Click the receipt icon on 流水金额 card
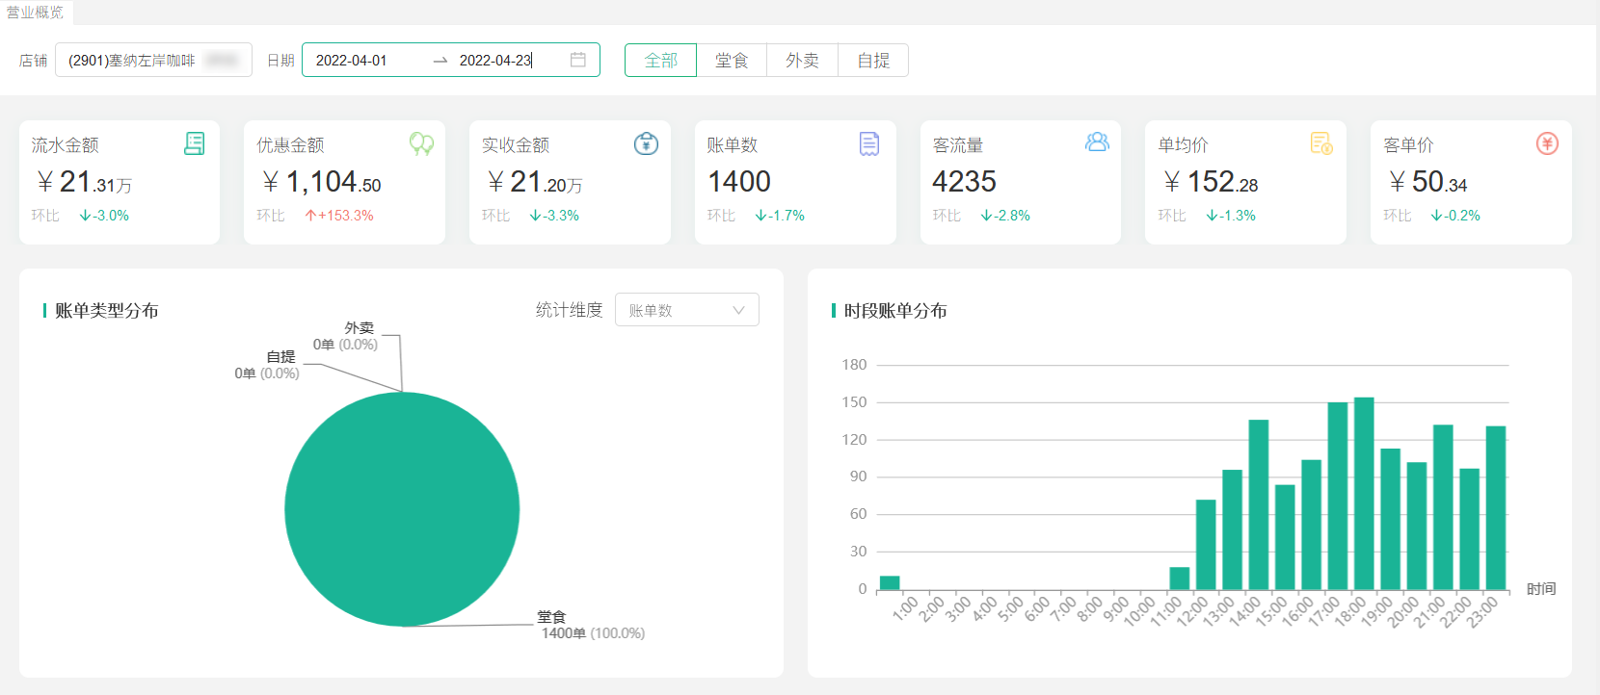Image resolution: width=1600 pixels, height=695 pixels. 194,143
